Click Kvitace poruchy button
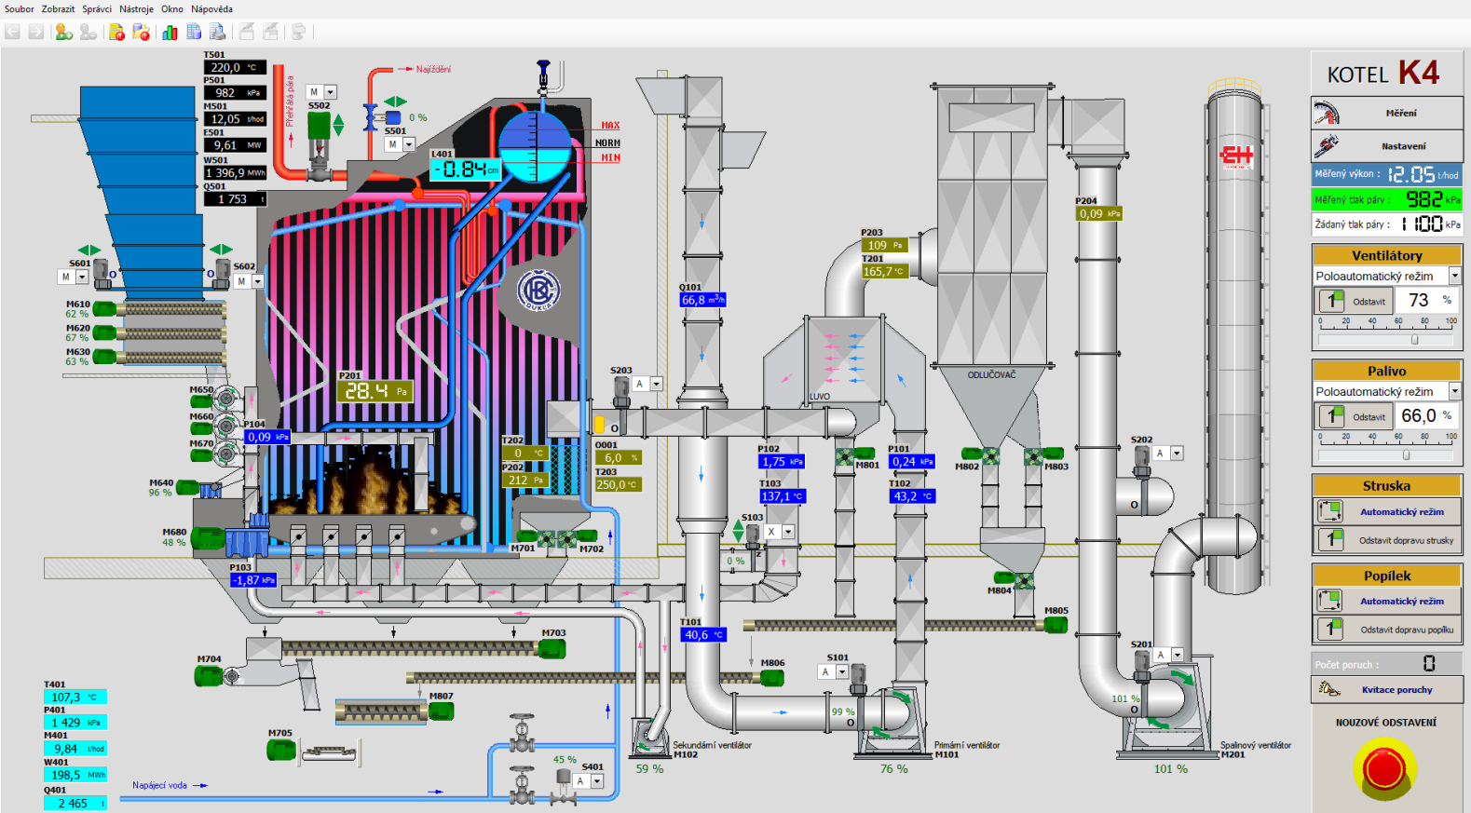Screen dimensions: 1471x813 [1386, 690]
